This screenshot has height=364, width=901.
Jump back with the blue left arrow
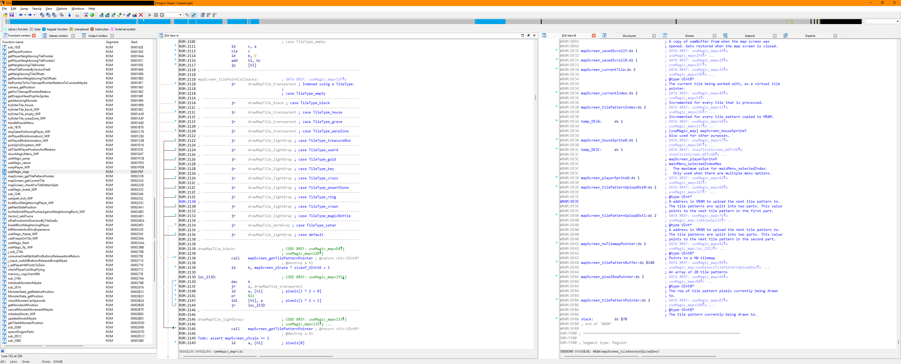point(21,15)
